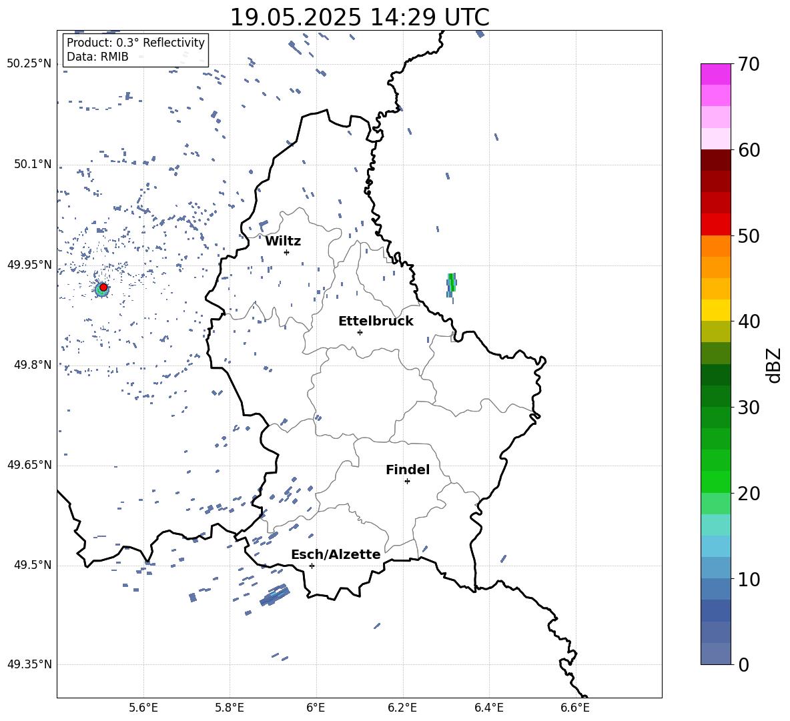Click the blue echo cluster southwest of Esch/Alzette
The width and height of the screenshot is (790, 721).
(275, 595)
